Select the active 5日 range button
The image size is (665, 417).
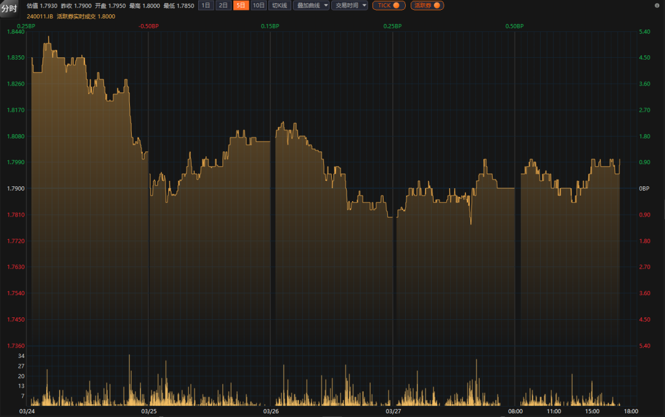pos(241,6)
